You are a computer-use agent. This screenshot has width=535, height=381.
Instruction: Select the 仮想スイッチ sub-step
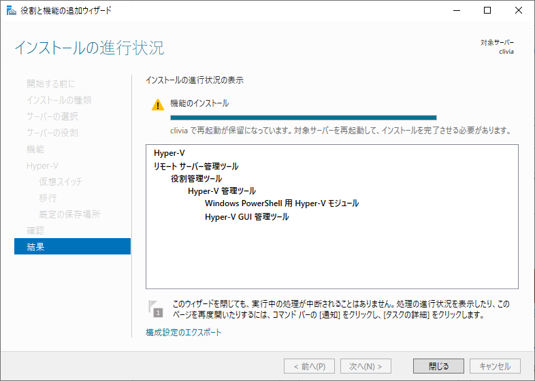coord(61,182)
